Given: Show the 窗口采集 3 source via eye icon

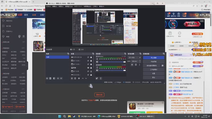Looking at the screenshot, I should click(88, 61).
